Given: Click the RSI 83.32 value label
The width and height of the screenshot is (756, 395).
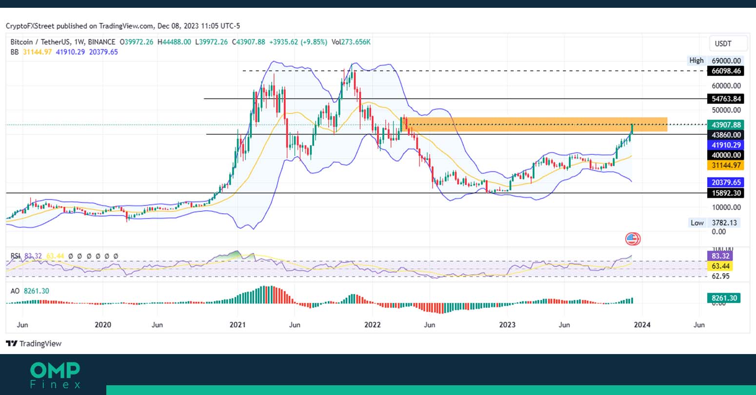Looking at the screenshot, I should pyautogui.click(x=720, y=256).
